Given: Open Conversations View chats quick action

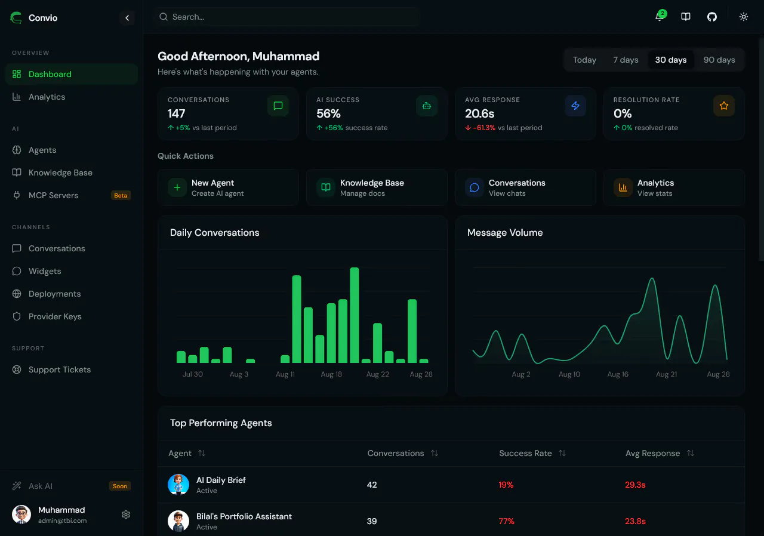Looking at the screenshot, I should (x=525, y=187).
